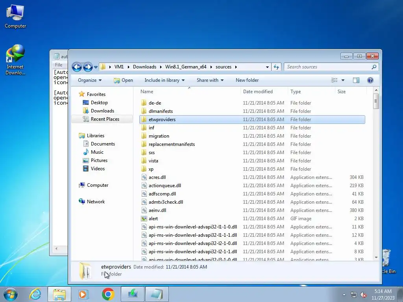
Task: Refresh the sources folder view
Action: [x=276, y=67]
